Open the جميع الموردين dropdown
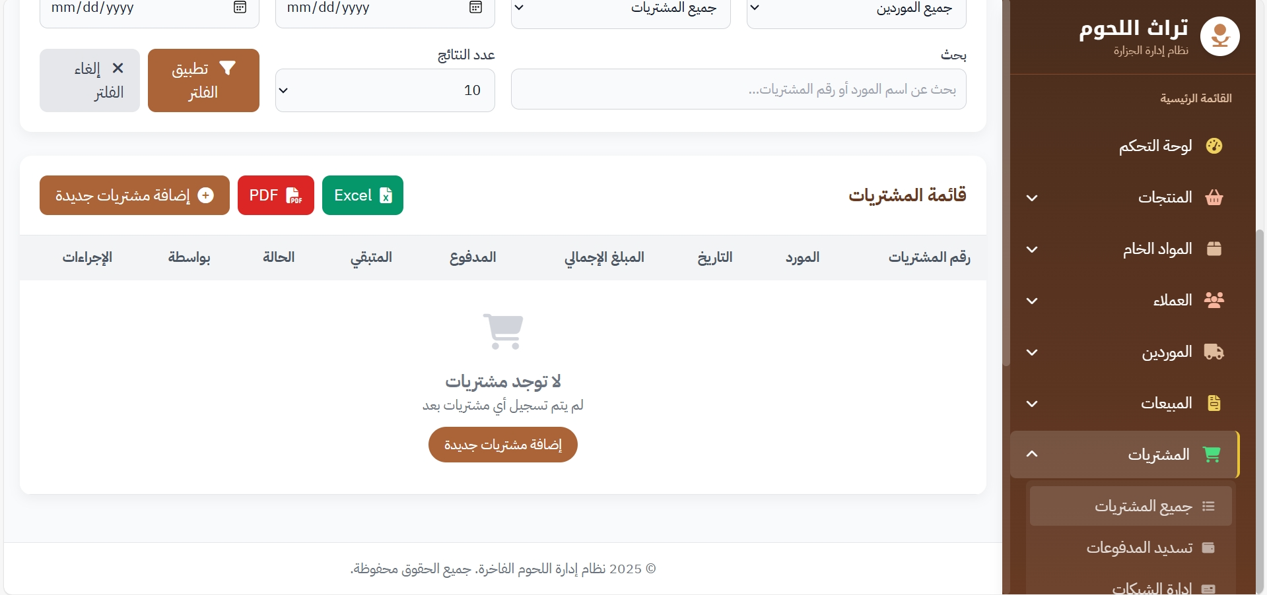 pyautogui.click(x=856, y=9)
